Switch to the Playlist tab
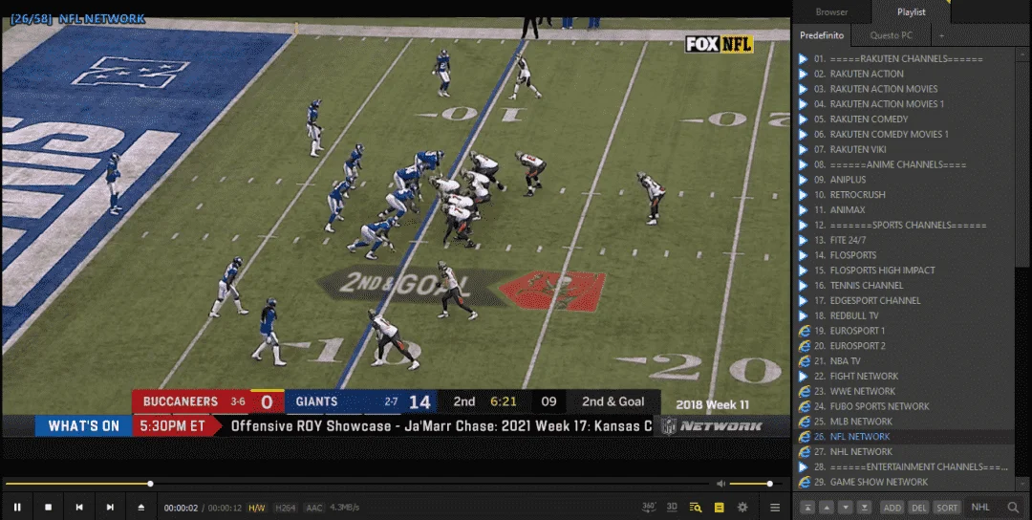The height and width of the screenshot is (520, 1032). coord(911,11)
